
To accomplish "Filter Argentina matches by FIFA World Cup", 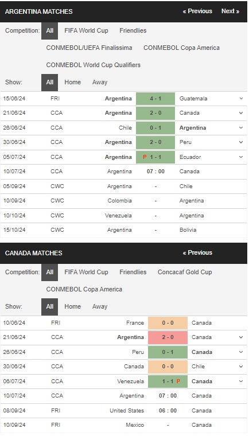I will [x=86, y=30].
